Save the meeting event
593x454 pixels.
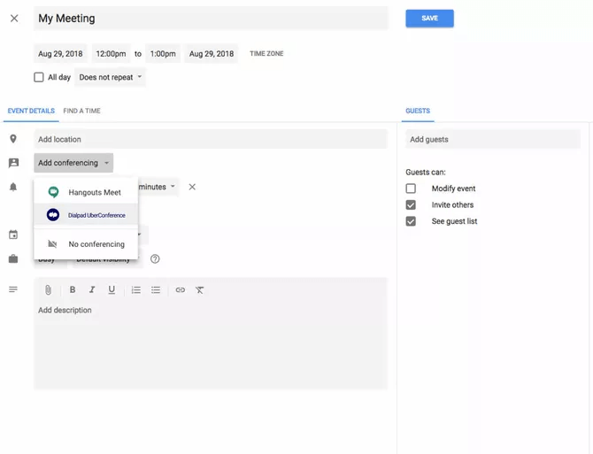tap(429, 19)
